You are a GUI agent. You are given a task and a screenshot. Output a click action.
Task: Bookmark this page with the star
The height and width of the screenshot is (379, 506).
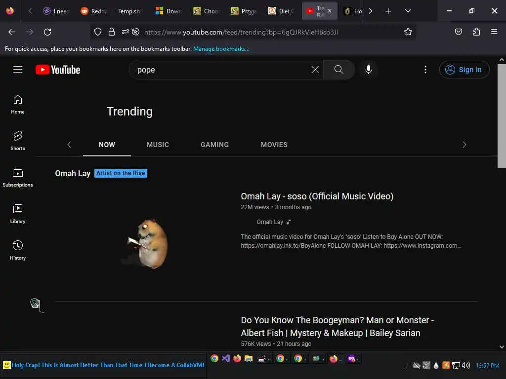408,32
